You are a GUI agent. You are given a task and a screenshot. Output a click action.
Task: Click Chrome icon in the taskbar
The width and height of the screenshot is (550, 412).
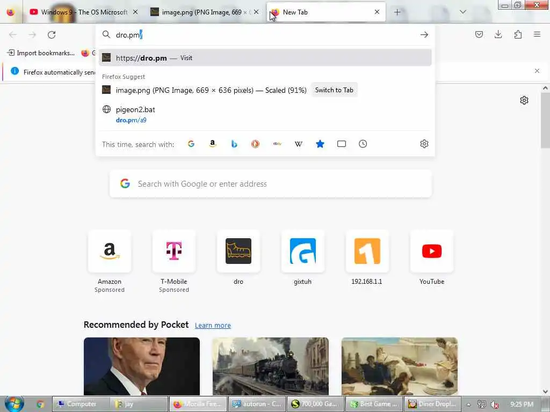coord(40,404)
